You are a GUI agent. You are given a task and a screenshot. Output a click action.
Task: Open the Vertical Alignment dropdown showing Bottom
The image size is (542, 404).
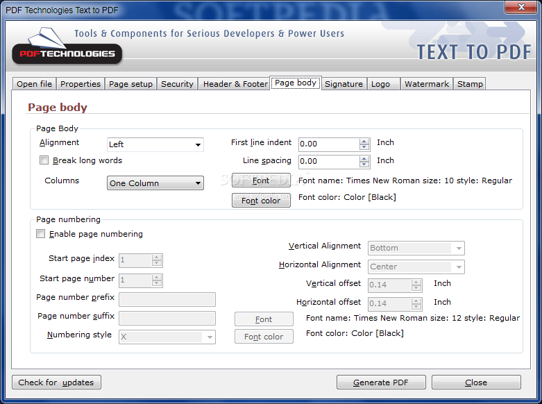pyautogui.click(x=416, y=248)
